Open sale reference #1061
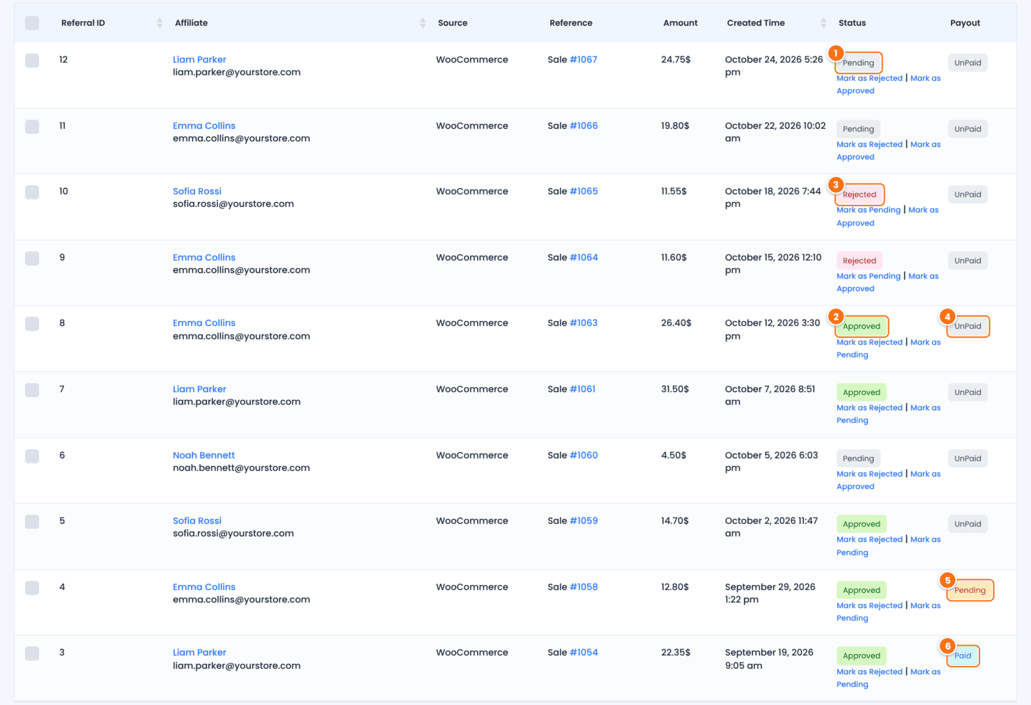Image resolution: width=1031 pixels, height=705 pixels. (582, 389)
